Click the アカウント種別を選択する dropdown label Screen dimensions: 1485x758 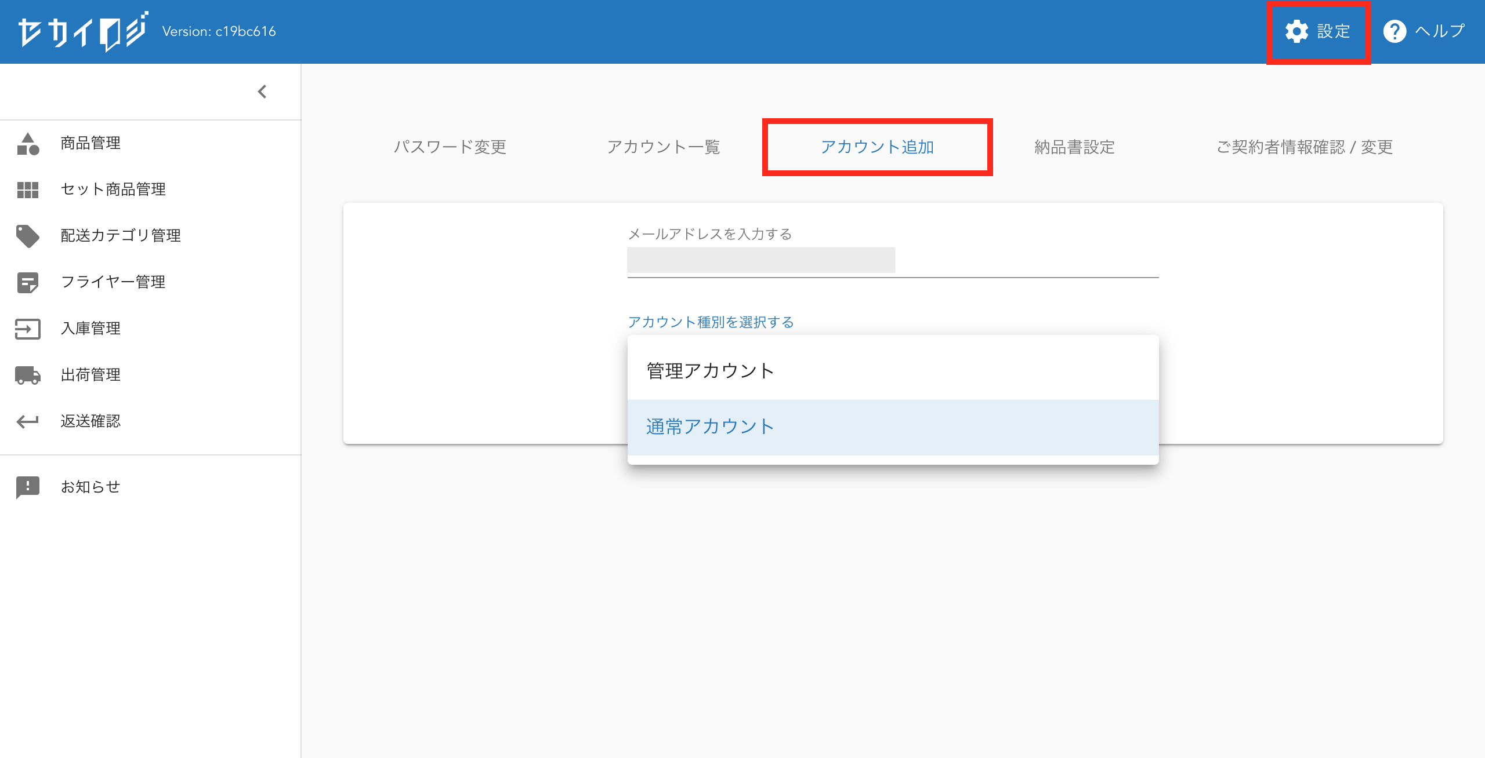[711, 322]
